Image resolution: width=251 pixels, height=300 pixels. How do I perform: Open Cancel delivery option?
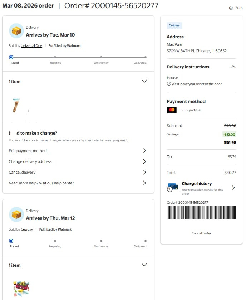78,172
